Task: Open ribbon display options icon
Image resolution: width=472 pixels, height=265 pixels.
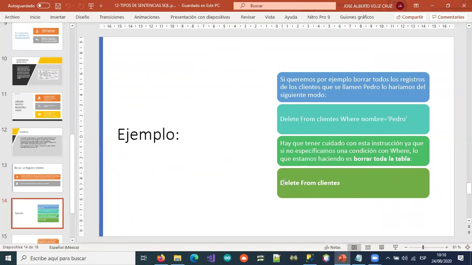Action: (x=416, y=6)
